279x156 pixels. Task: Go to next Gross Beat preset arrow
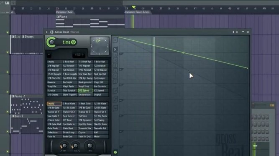[x=237, y=32]
